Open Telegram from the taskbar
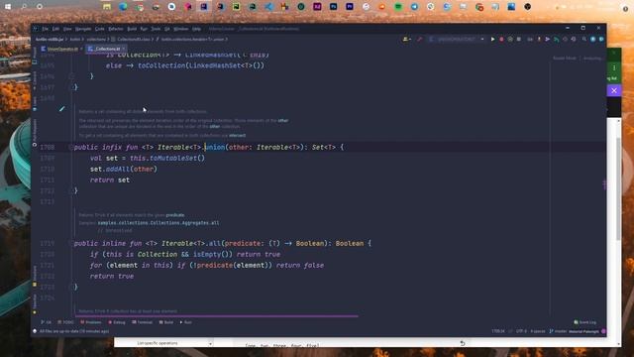 click(x=414, y=7)
